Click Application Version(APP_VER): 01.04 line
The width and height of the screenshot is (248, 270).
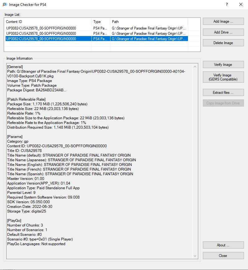(39, 183)
